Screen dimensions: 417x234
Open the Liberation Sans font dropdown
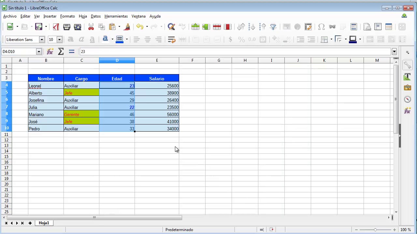42,40
